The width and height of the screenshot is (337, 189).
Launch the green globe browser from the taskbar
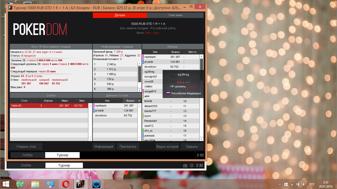pyautogui.click(x=20, y=184)
